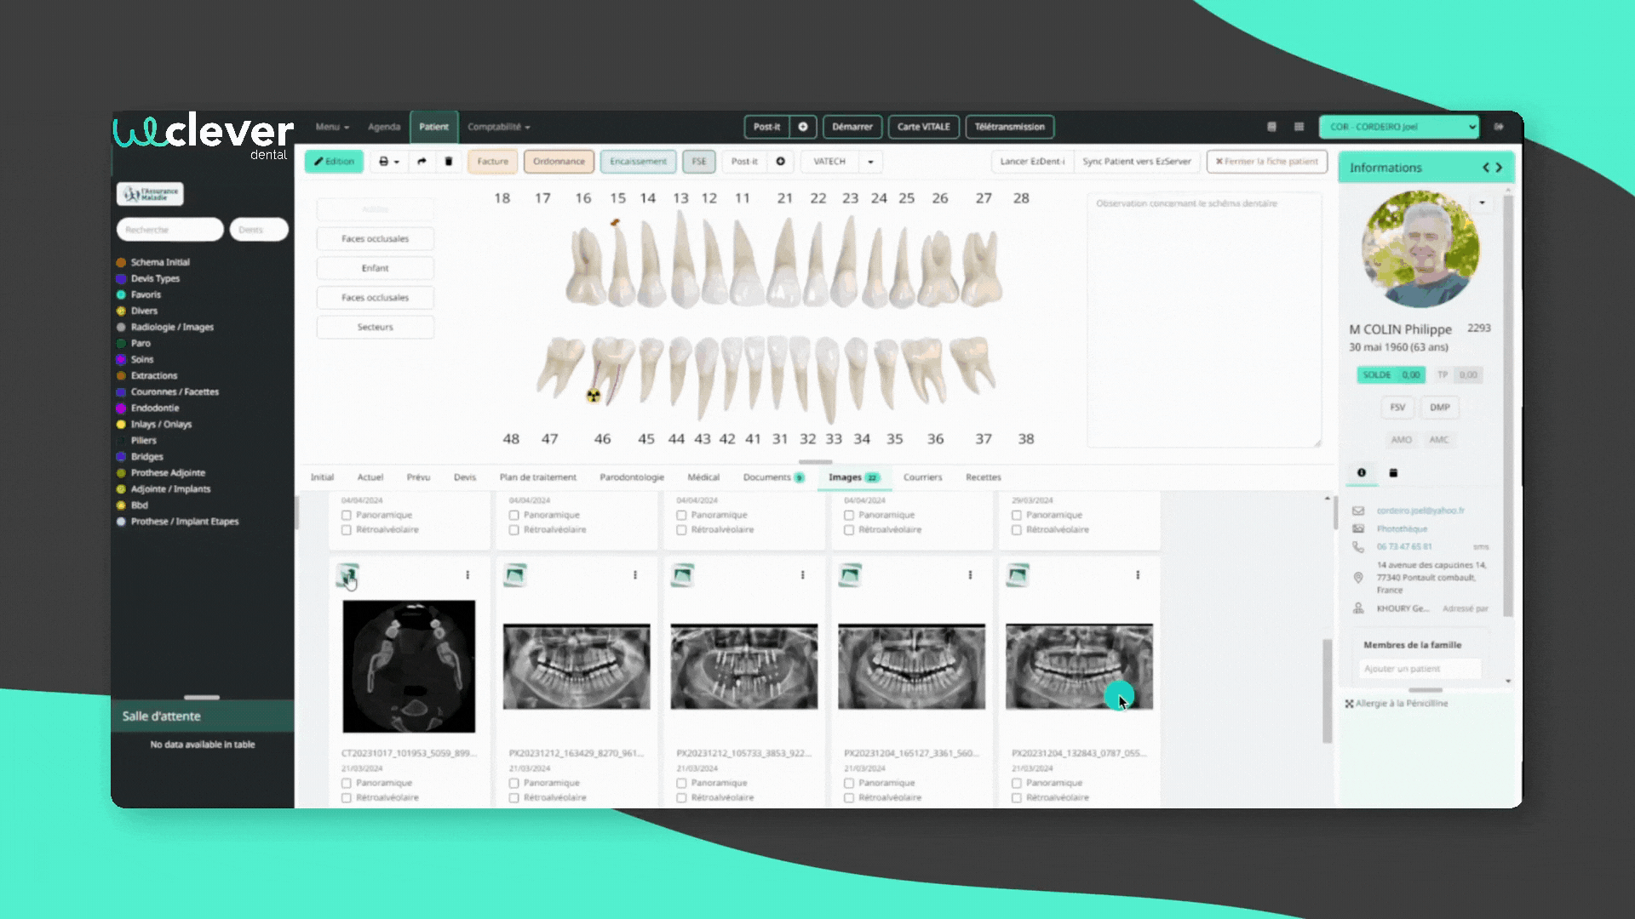Open viewer icon on the PX20231204_165127 card
1635x919 pixels.
(x=851, y=576)
